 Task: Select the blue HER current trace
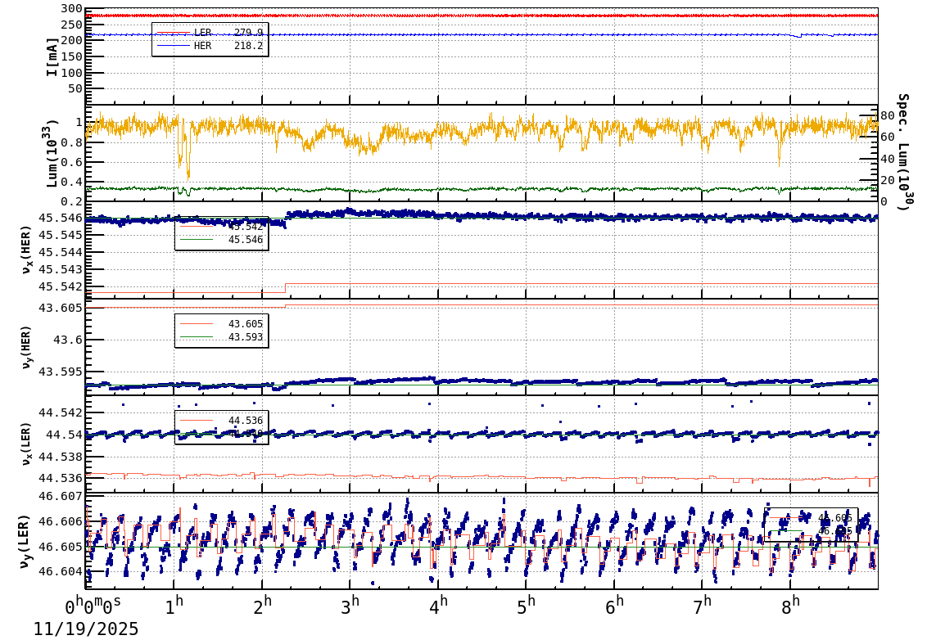(x=491, y=34)
